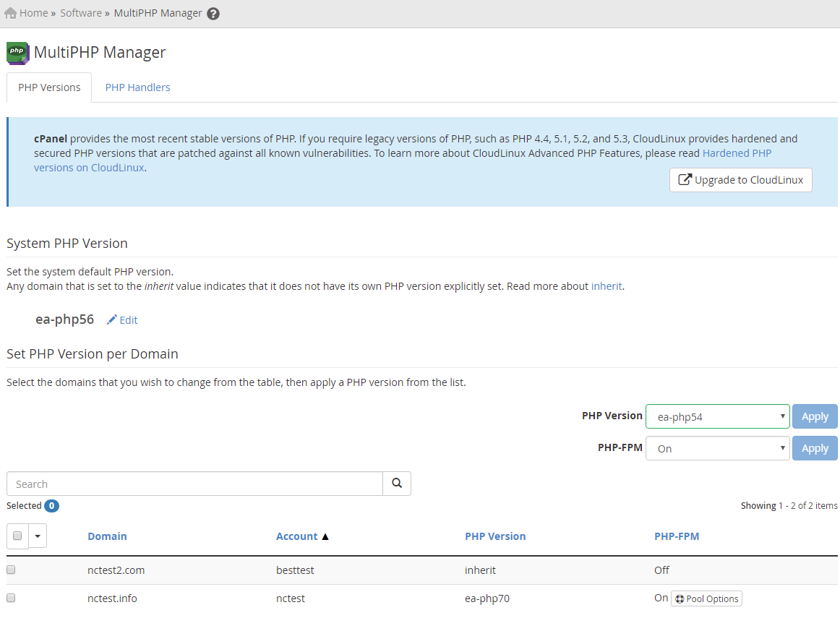The width and height of the screenshot is (840, 618).
Task: Click the MultiPHP Manager PHP logo icon
Action: [17, 53]
